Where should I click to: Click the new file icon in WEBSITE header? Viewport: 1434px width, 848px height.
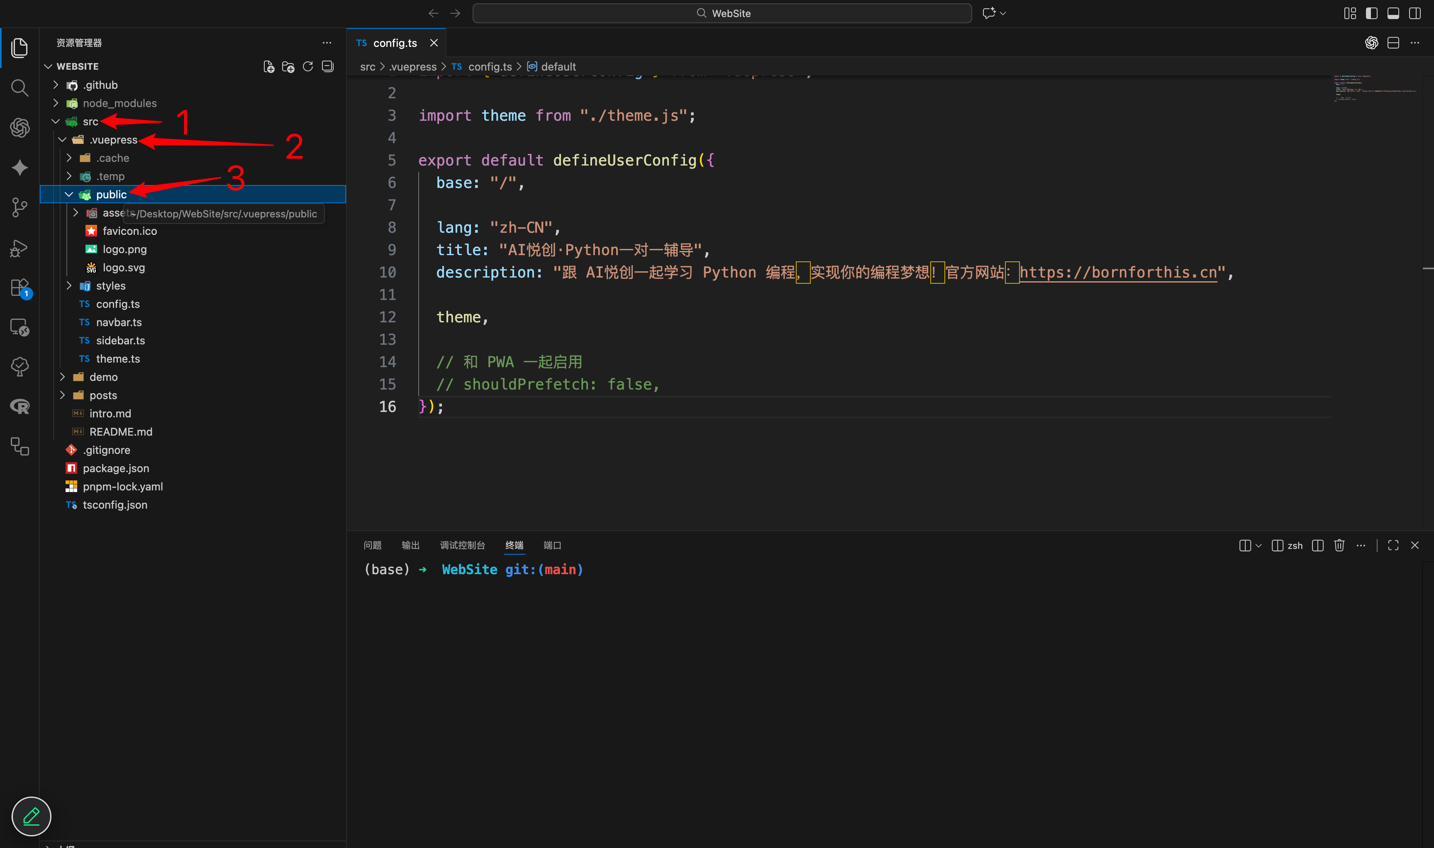268,67
